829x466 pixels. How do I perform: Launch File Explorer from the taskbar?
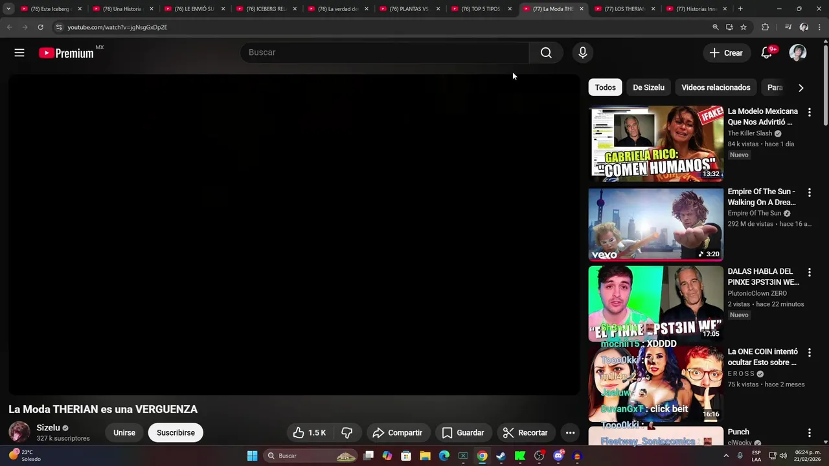click(425, 456)
